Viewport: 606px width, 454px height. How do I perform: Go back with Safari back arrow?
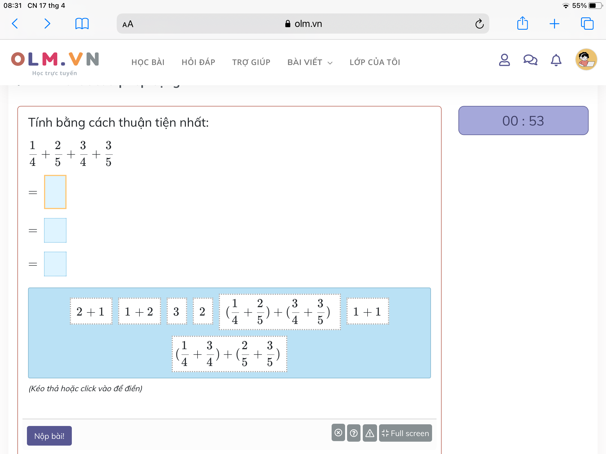tap(15, 24)
